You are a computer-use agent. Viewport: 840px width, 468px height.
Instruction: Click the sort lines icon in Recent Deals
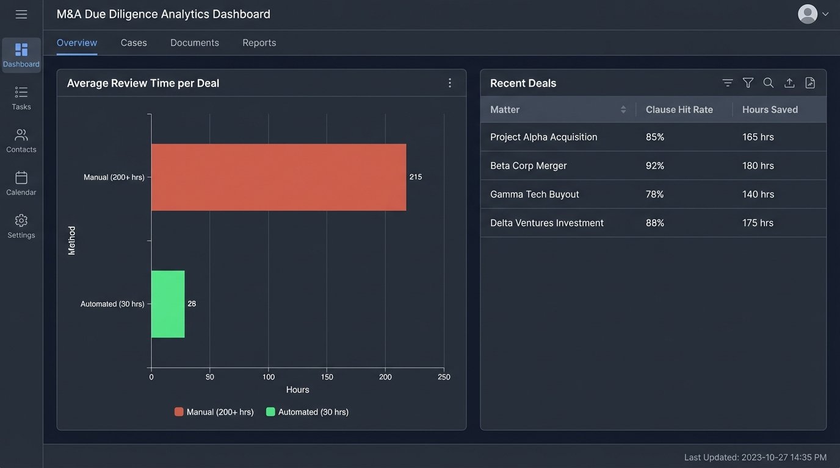point(727,82)
